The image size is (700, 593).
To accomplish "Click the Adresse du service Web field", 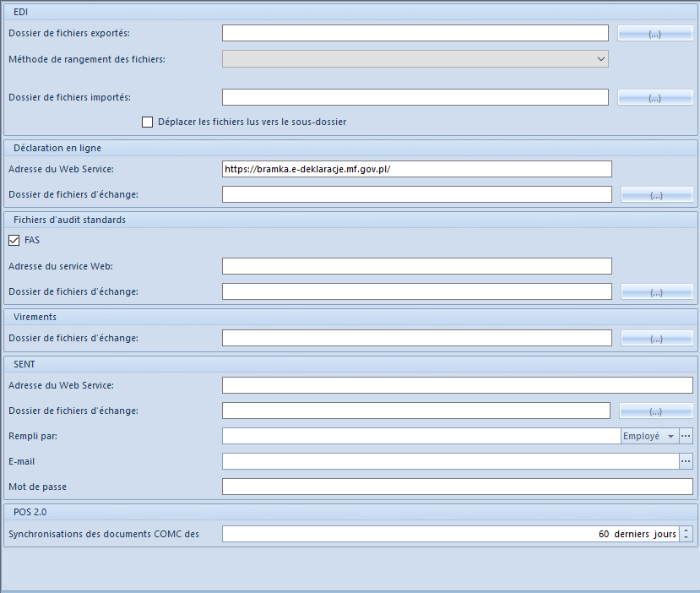I will pos(417,266).
